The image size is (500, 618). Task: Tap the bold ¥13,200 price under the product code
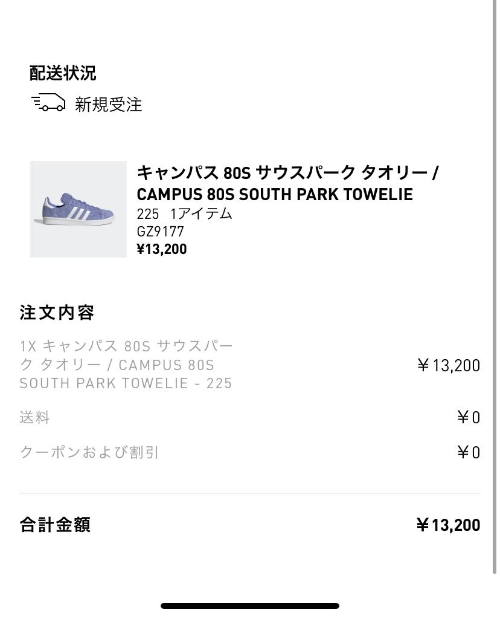(x=162, y=249)
